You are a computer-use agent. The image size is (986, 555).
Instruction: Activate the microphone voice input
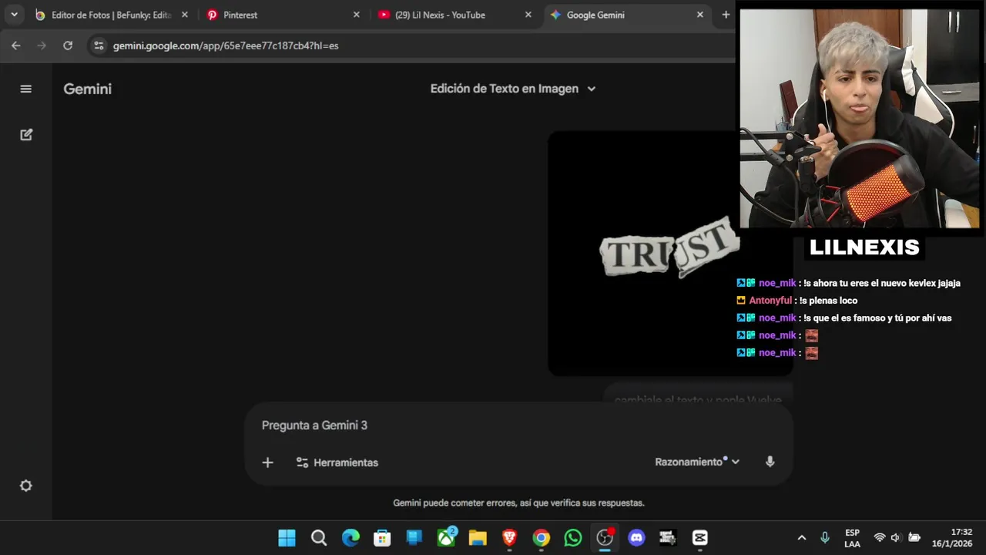pos(770,462)
